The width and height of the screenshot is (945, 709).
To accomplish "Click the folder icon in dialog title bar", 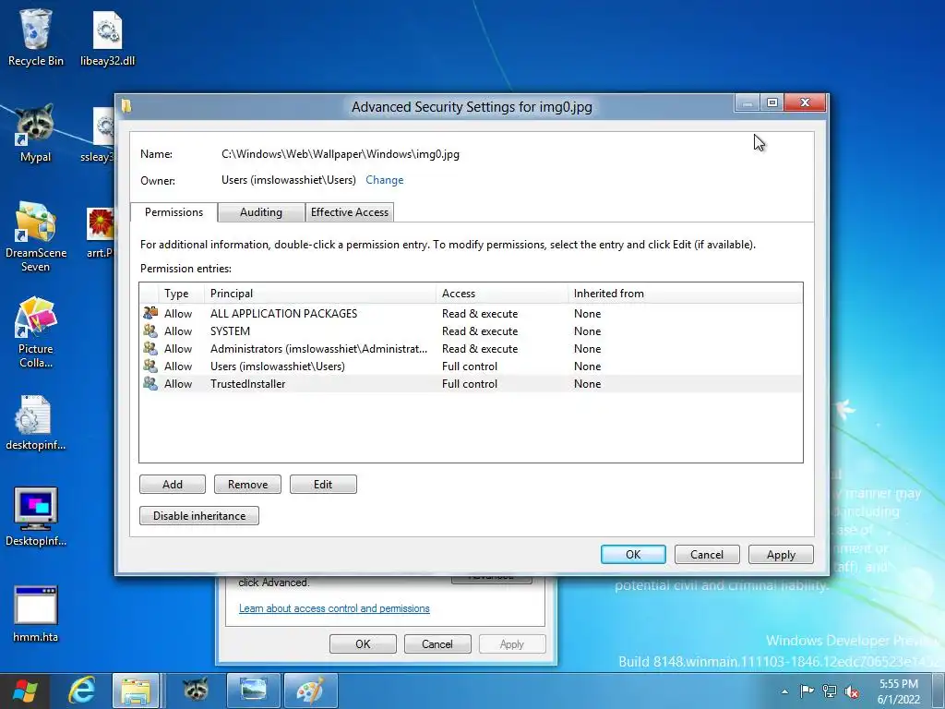I will (126, 106).
